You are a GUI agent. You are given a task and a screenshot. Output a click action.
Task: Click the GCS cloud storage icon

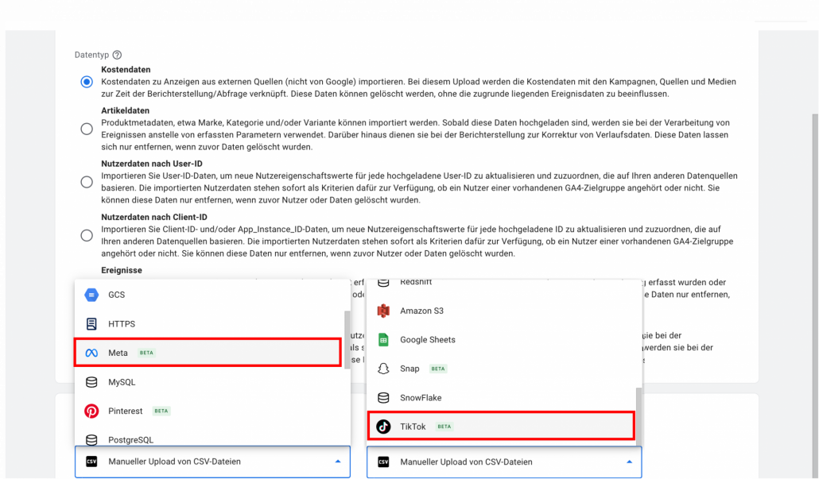(91, 295)
